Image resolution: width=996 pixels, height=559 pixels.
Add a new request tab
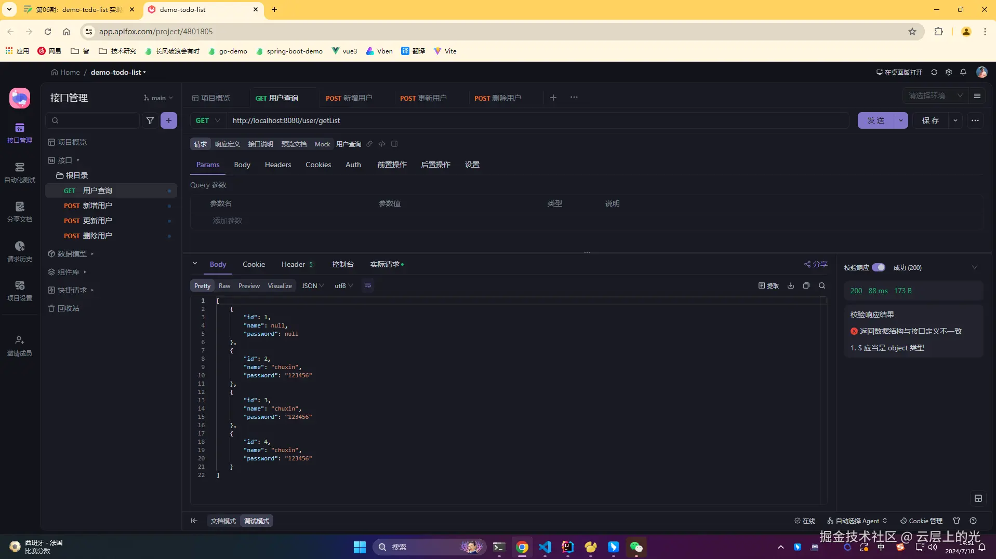point(553,98)
